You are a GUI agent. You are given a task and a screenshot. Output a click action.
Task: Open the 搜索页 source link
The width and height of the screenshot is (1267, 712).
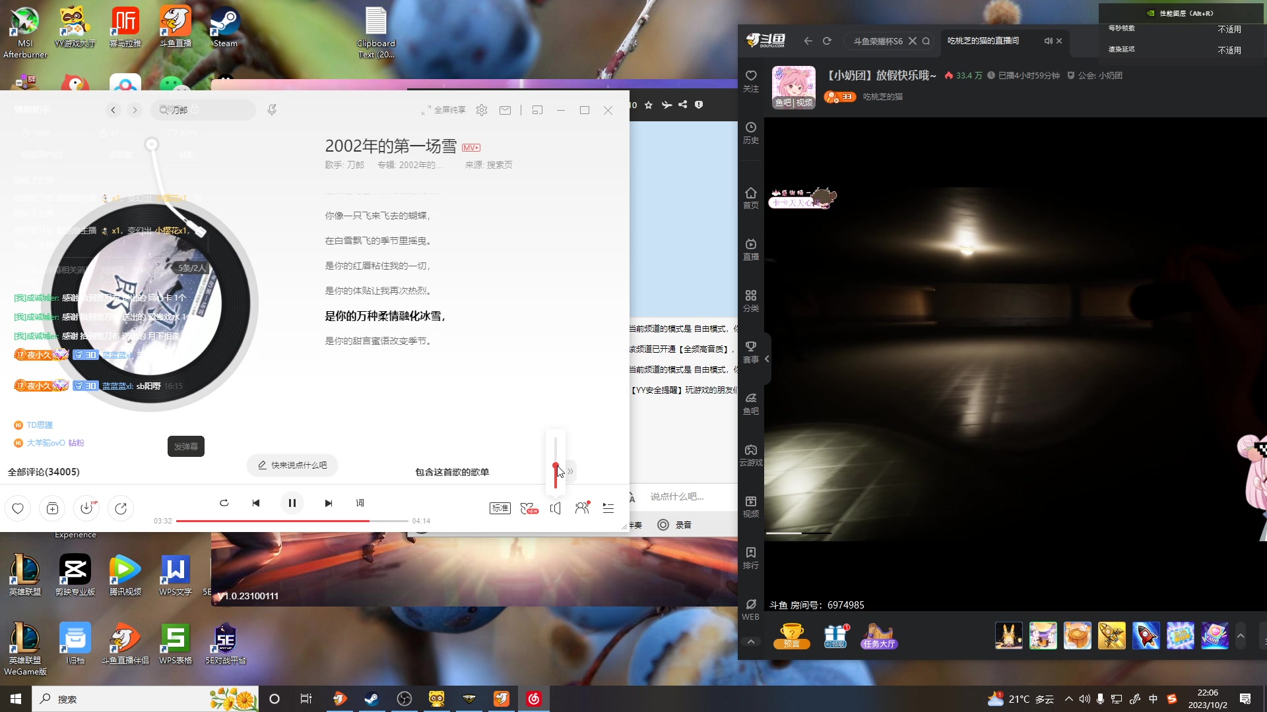(x=500, y=165)
